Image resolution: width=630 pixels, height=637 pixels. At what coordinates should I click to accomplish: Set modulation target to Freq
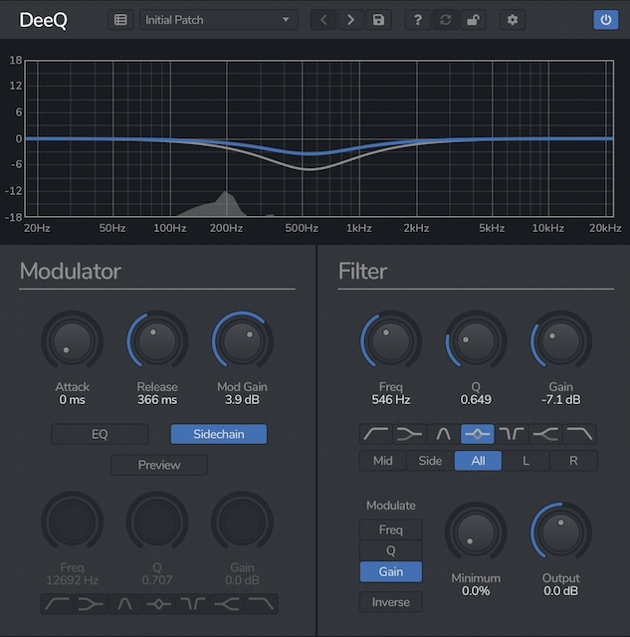[x=390, y=530]
